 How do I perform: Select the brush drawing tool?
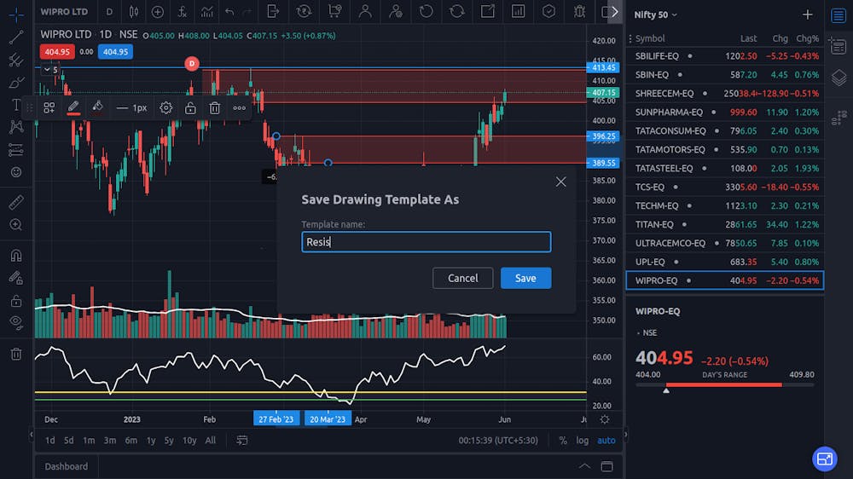click(15, 83)
